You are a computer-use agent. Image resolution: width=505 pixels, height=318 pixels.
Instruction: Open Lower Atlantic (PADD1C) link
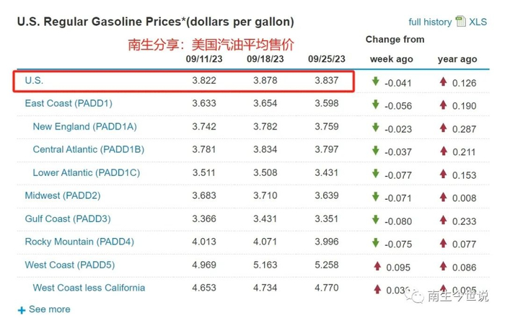(x=86, y=172)
